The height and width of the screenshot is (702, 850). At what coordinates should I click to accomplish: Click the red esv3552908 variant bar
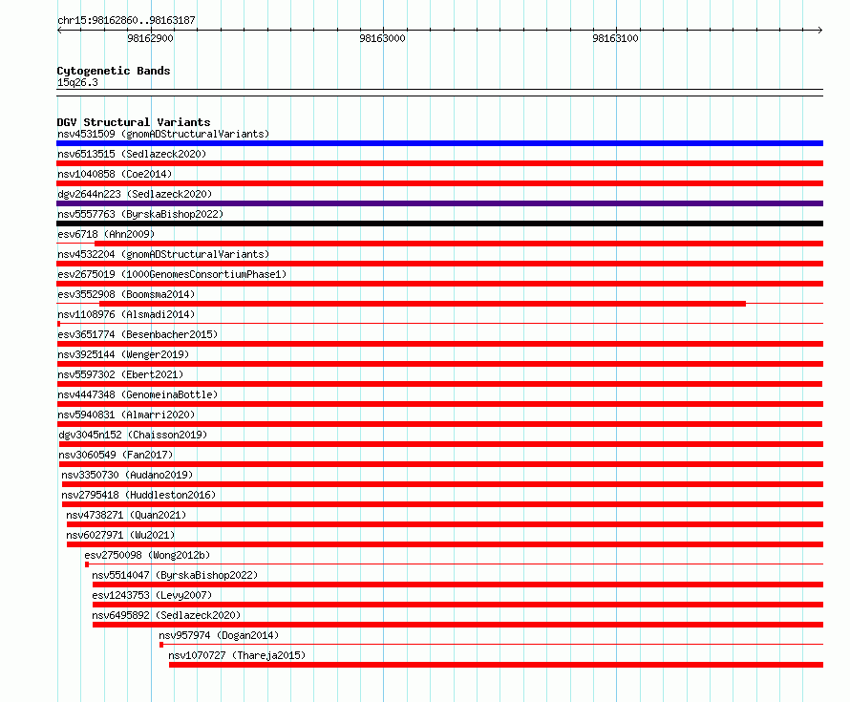coord(422,304)
